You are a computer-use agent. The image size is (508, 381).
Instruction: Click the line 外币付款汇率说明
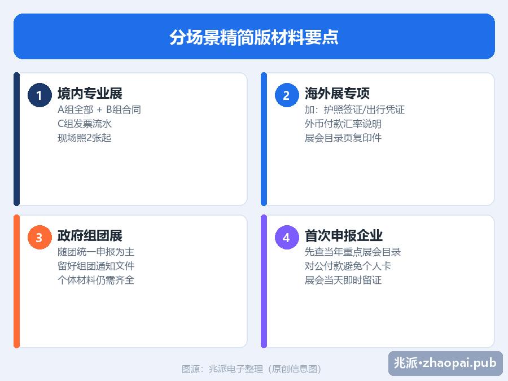tap(343, 124)
